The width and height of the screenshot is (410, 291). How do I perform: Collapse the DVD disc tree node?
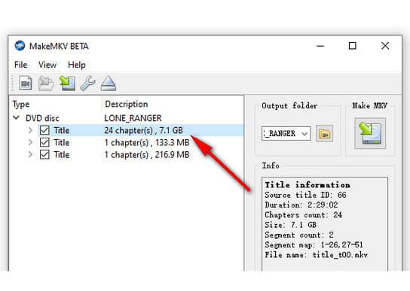point(17,118)
